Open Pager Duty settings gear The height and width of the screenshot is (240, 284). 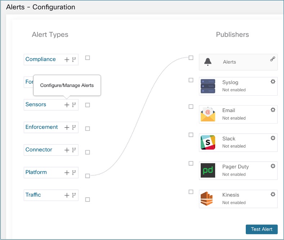click(x=273, y=166)
